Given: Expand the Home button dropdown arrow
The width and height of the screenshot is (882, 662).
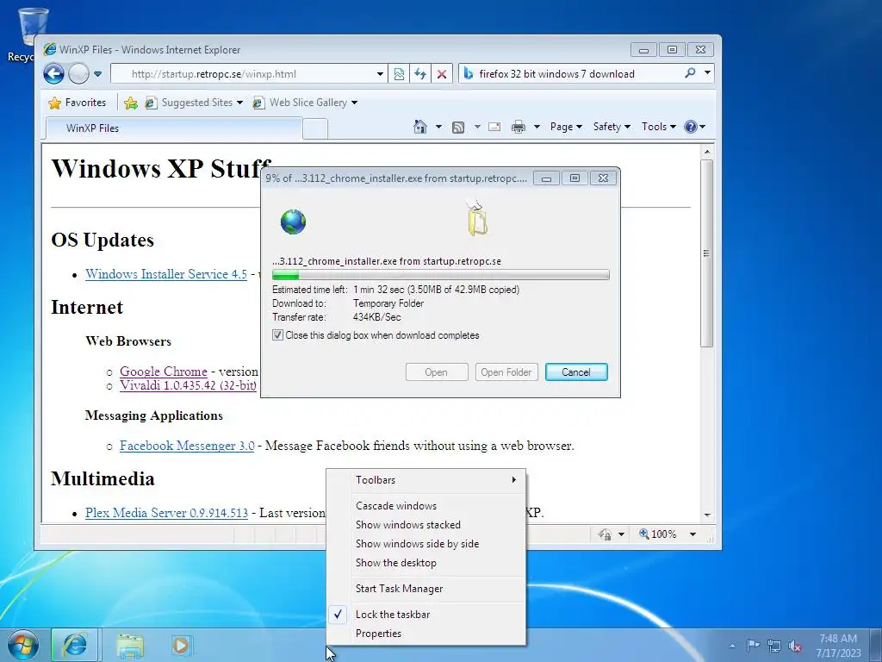Looking at the screenshot, I should pyautogui.click(x=438, y=127).
